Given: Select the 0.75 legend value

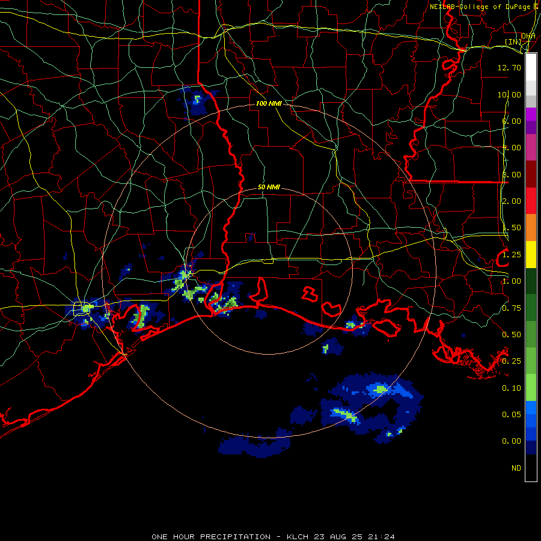Looking at the screenshot, I should [x=512, y=308].
